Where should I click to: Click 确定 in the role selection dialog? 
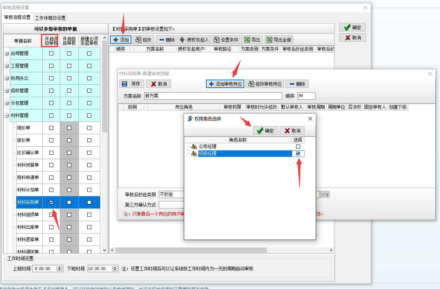[x=265, y=131]
